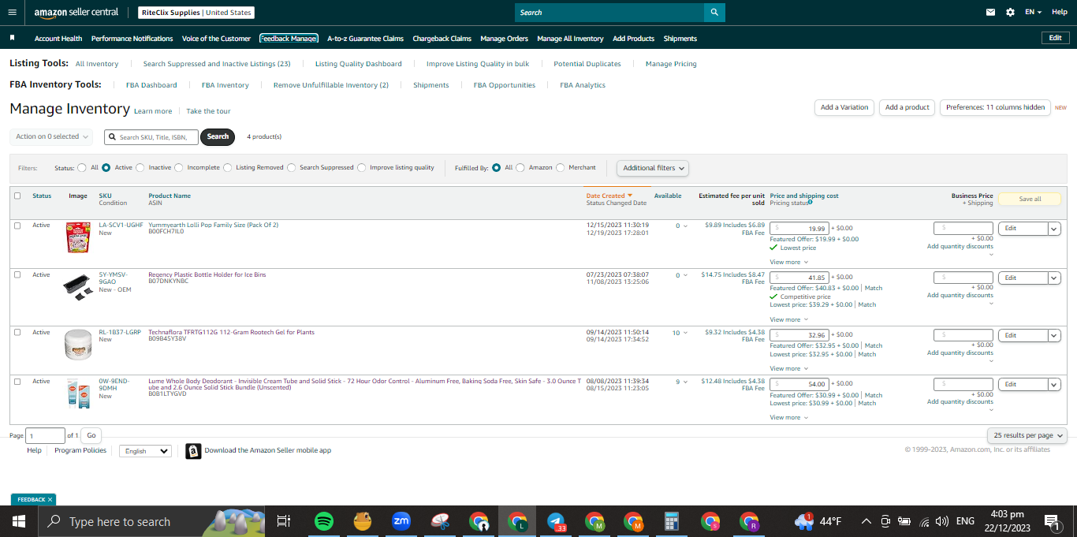
Task: Click the Technaflora Rootech Gel product image
Action: click(x=78, y=345)
